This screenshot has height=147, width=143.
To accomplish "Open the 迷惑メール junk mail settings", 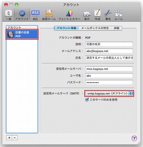I will 49,15.
